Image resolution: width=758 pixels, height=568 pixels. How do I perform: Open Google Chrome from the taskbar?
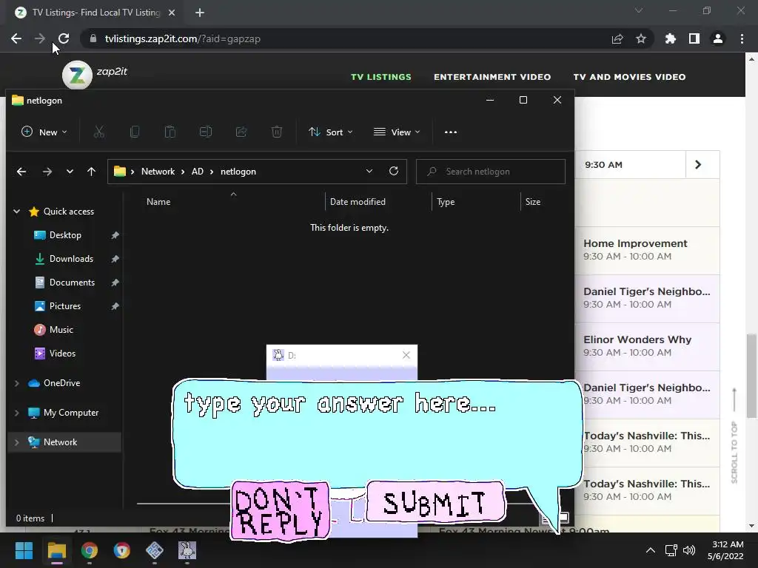pos(90,550)
